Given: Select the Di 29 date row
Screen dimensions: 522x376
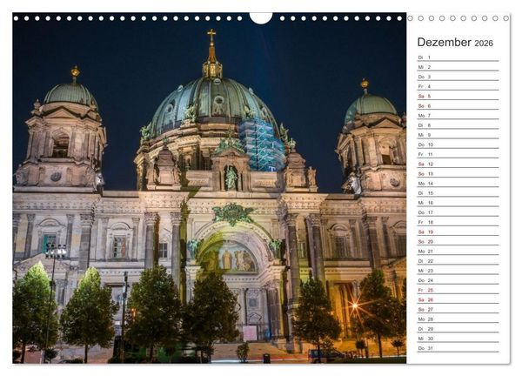Looking at the screenshot, I should [x=458, y=329].
